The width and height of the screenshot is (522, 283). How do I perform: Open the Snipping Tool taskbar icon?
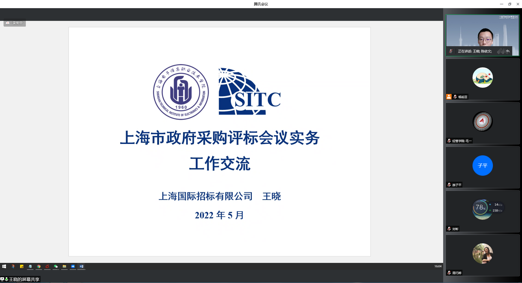13,266
